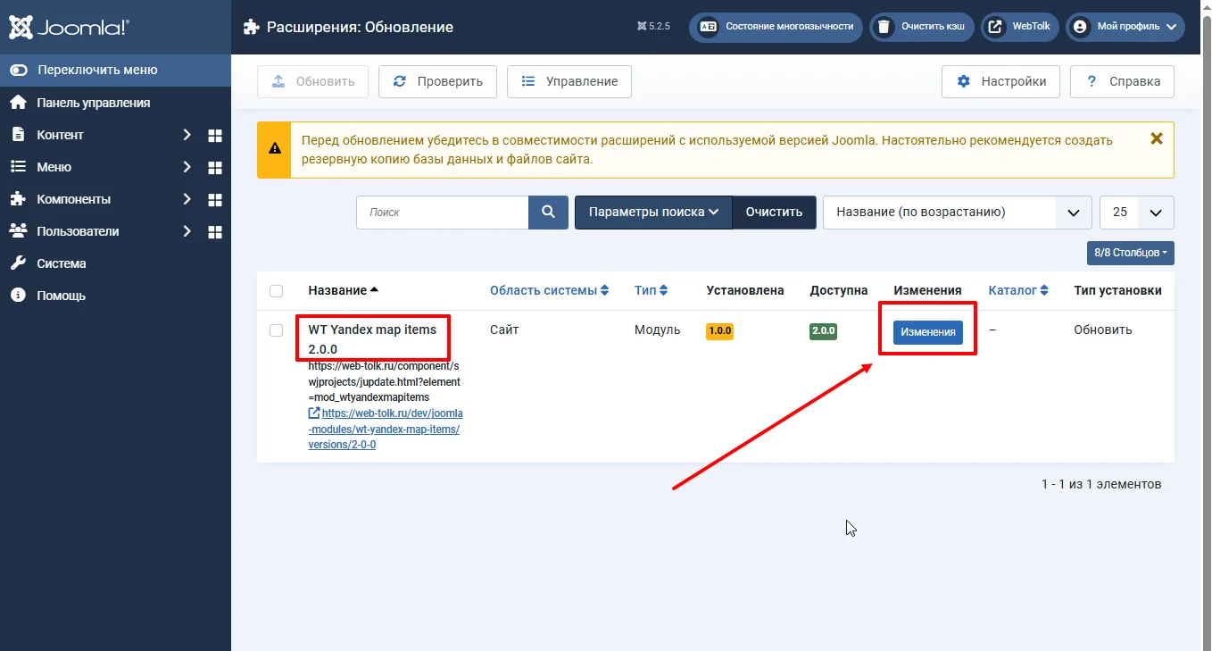This screenshot has height=651, width=1212.
Task: Close the yellow warning alert
Action: (1156, 138)
